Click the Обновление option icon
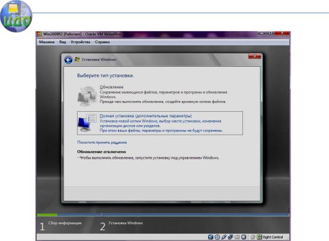This screenshot has height=241, width=329. point(87,97)
